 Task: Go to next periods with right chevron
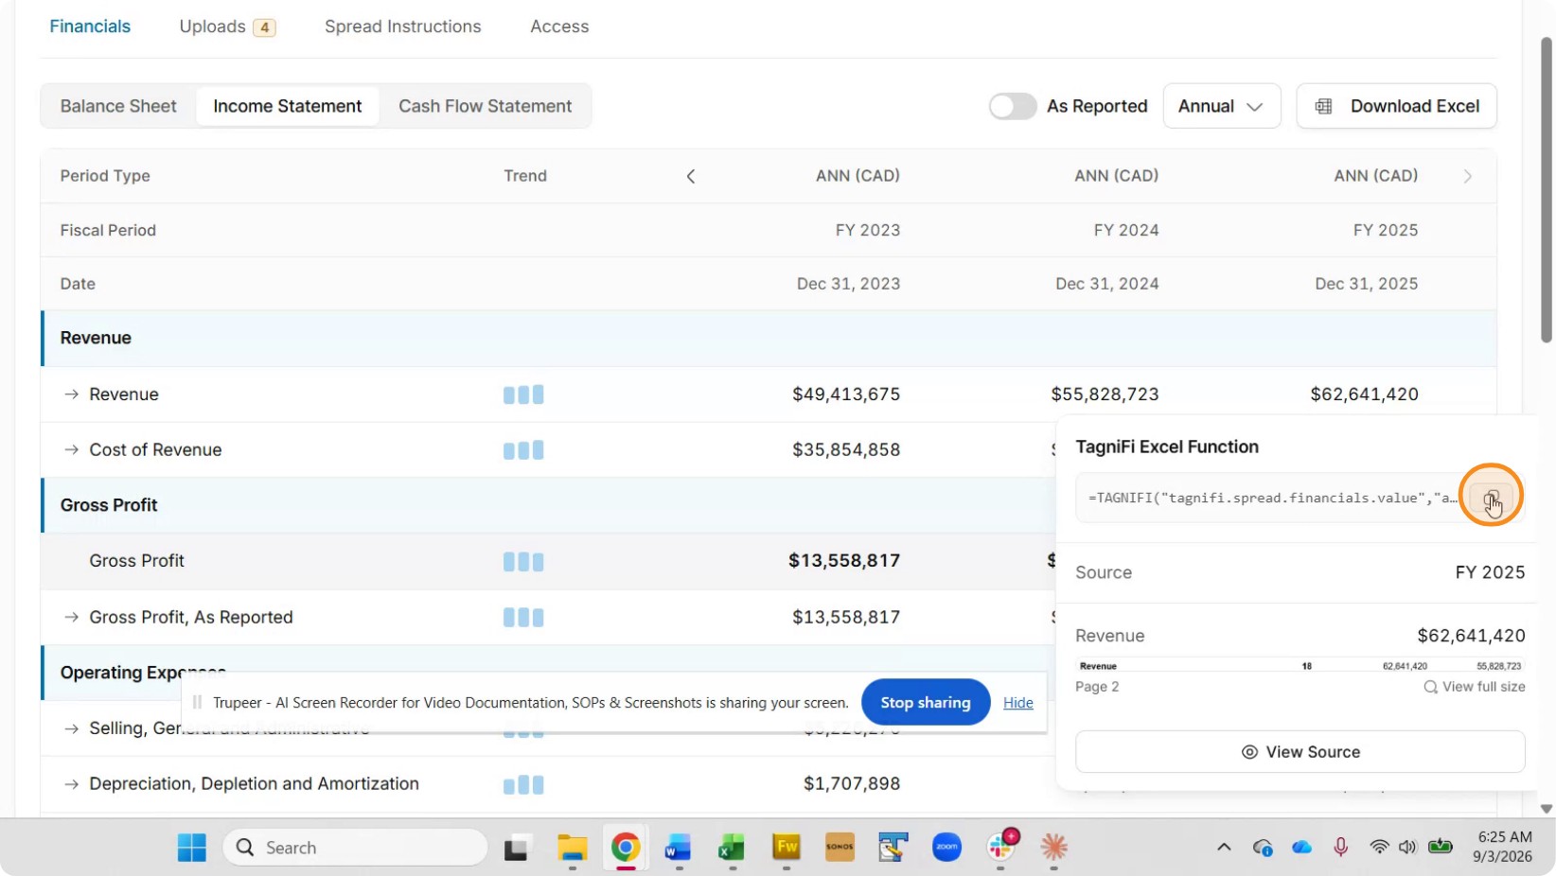[1468, 176]
